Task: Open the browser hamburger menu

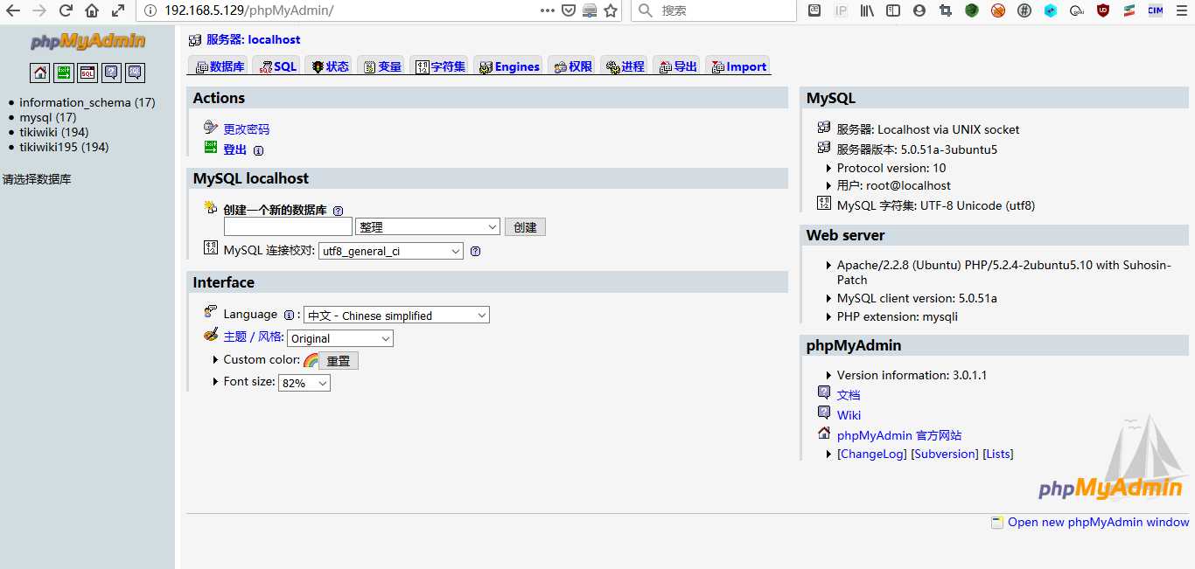Action: (1182, 10)
